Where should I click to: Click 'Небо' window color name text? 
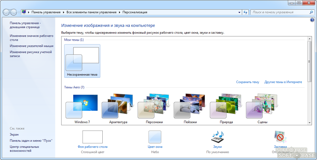[155, 152]
